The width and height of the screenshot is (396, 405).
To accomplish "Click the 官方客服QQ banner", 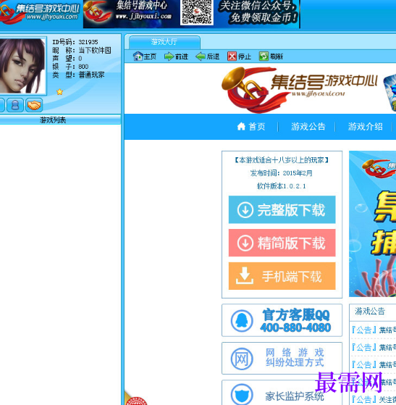I will [282, 320].
